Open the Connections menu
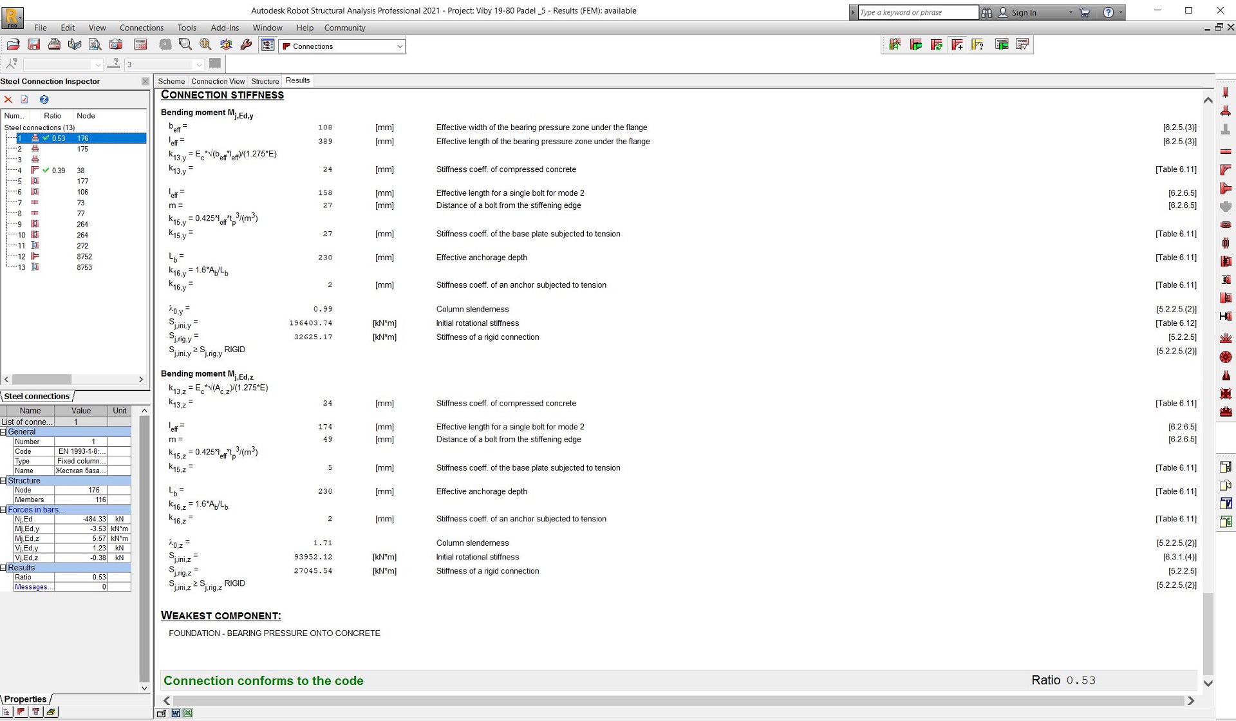The width and height of the screenshot is (1236, 721). coord(142,28)
